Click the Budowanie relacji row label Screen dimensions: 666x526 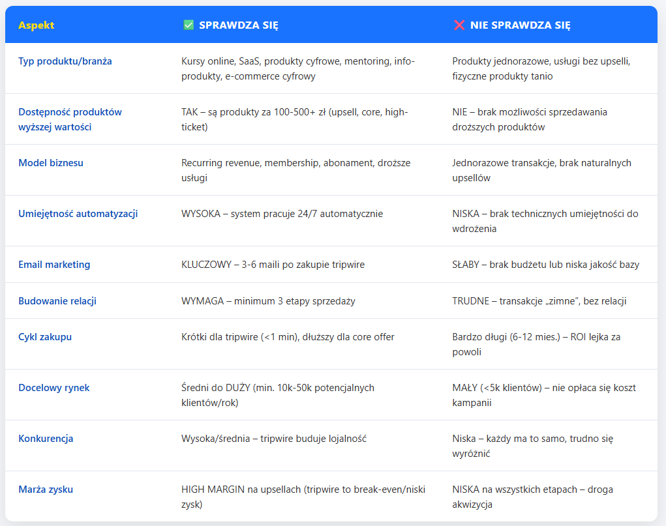(57, 301)
